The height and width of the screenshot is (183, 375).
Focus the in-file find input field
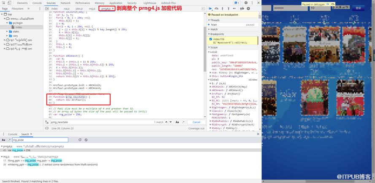102,122
